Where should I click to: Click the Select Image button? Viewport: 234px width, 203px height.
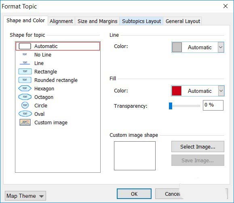198,146
